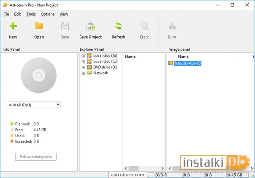Click the blank disc image in Info Panel
The width and height of the screenshot is (255, 178).
[x=39, y=75]
